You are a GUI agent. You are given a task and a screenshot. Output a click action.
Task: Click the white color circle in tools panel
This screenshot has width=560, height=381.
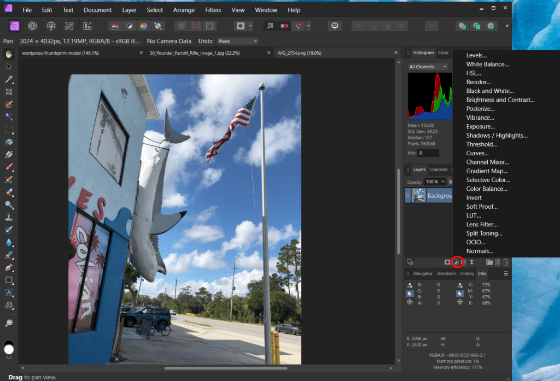(x=9, y=349)
